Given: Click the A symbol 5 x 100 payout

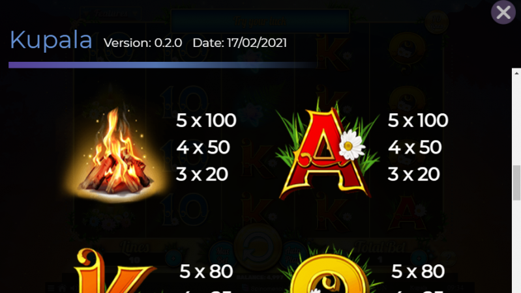Looking at the screenshot, I should click(418, 120).
